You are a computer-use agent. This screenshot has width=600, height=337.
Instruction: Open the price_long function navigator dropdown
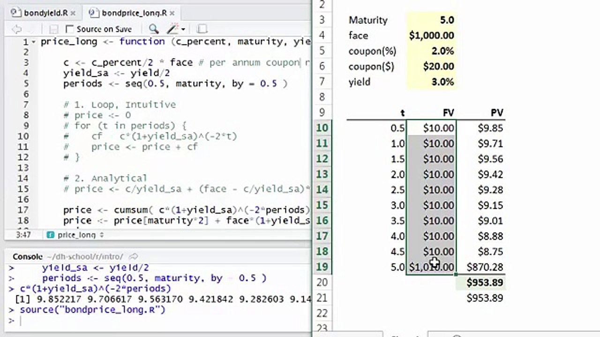pos(75,235)
